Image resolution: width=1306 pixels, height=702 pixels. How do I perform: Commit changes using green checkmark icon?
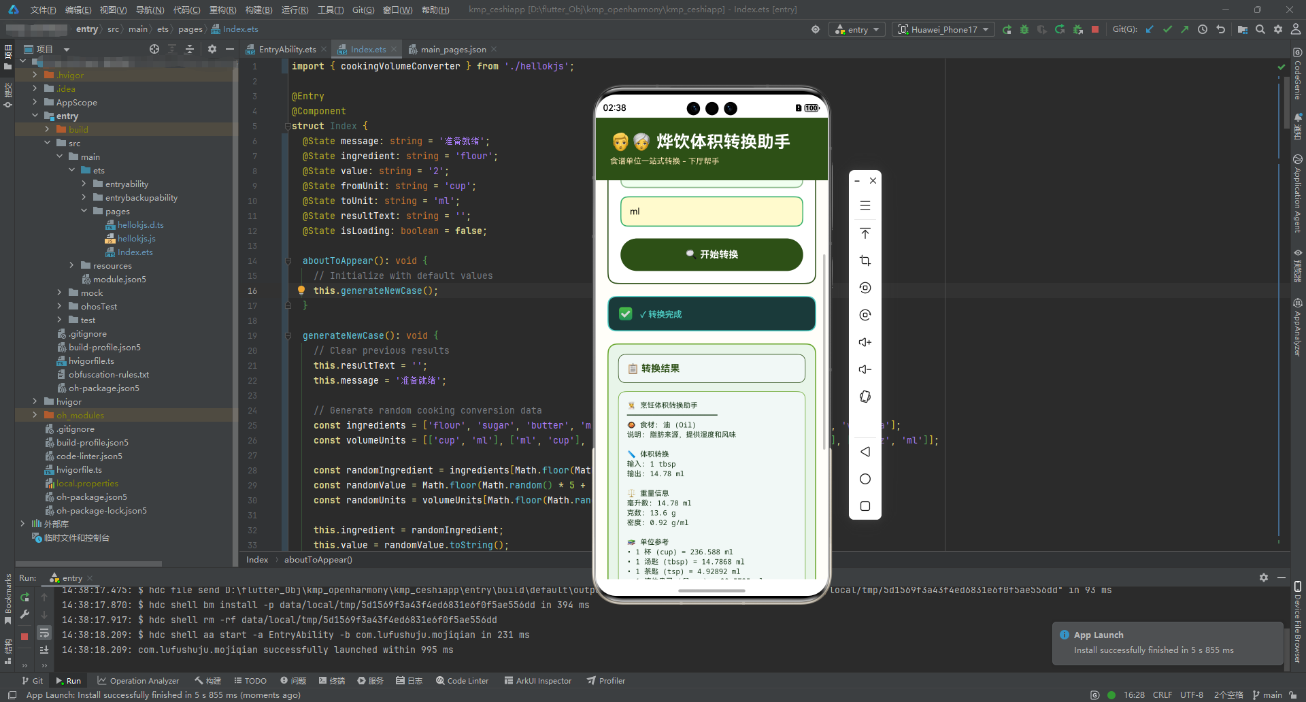coord(1167,29)
